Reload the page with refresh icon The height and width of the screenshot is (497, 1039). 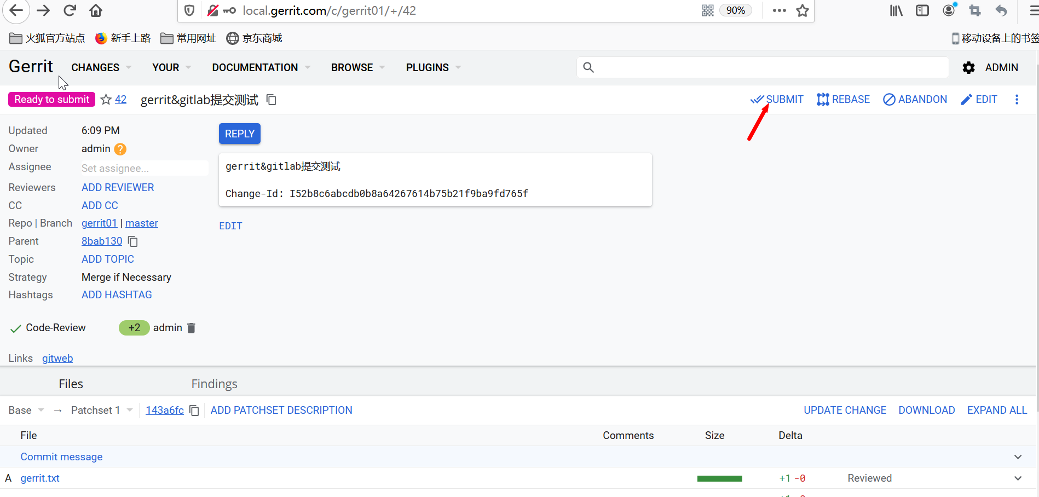(70, 10)
